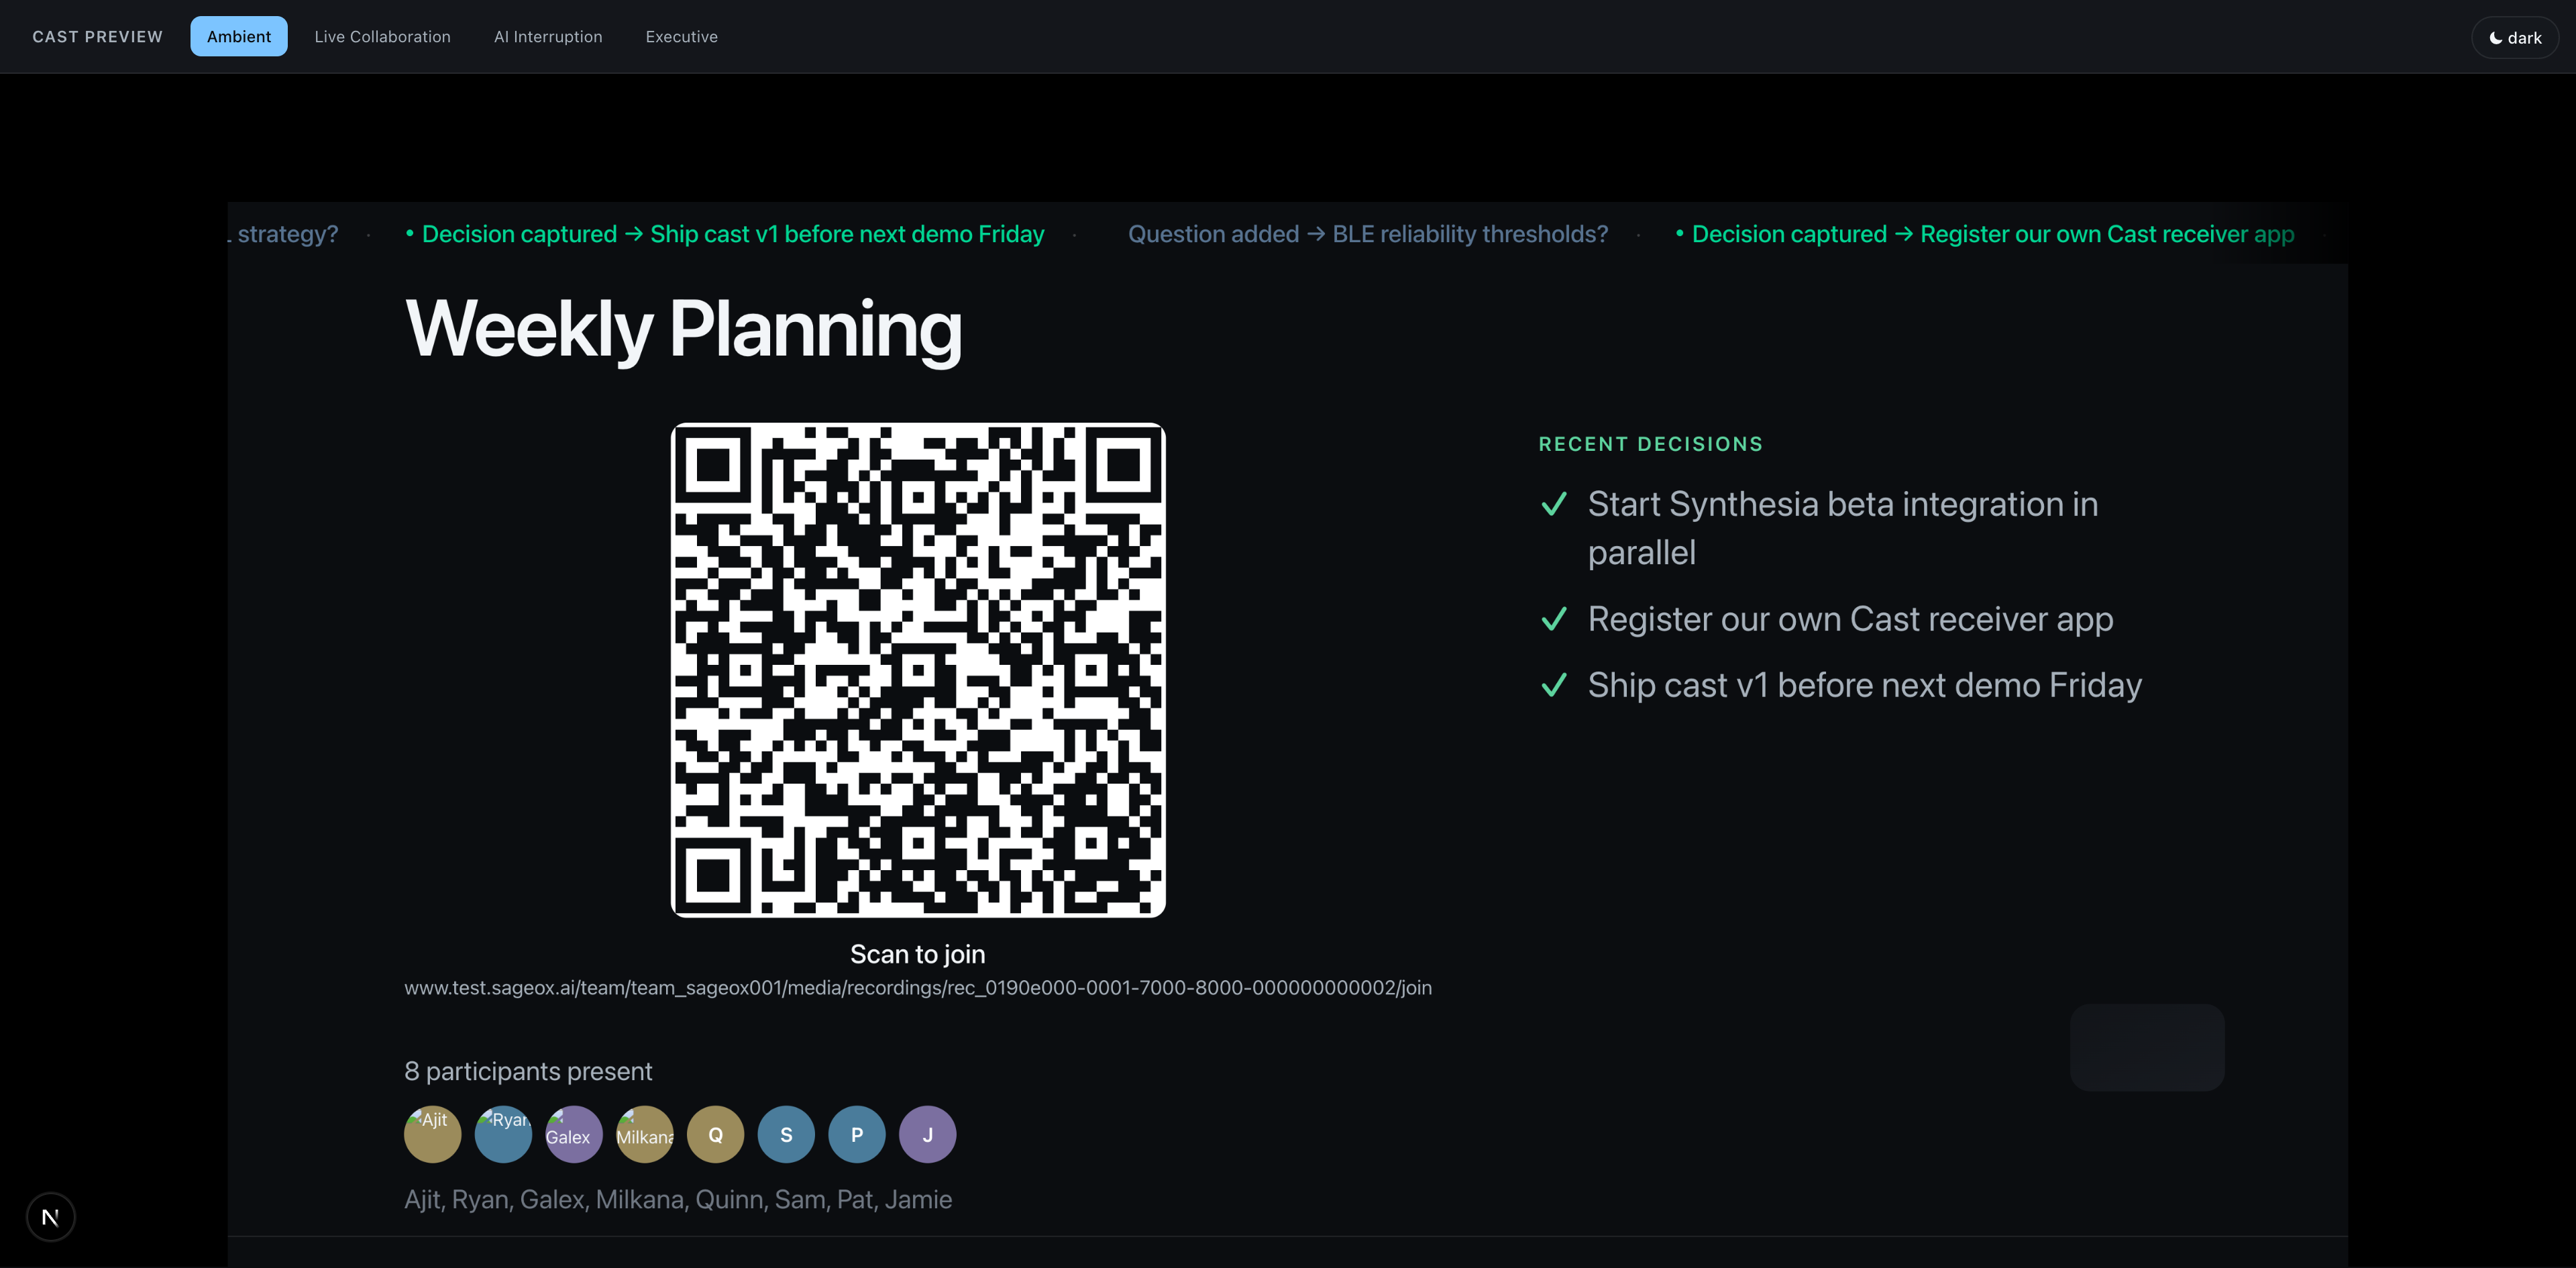Switch to Live Collaboration tab

click(382, 36)
